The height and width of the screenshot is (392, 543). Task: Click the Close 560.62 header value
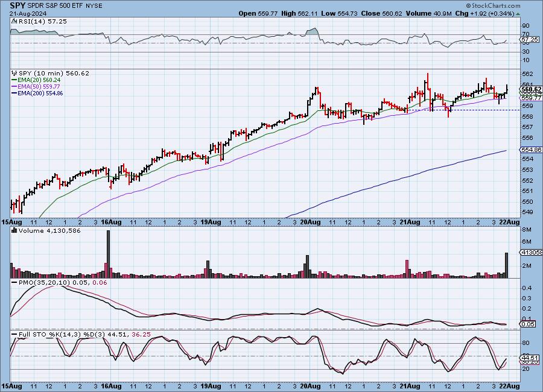(382, 13)
